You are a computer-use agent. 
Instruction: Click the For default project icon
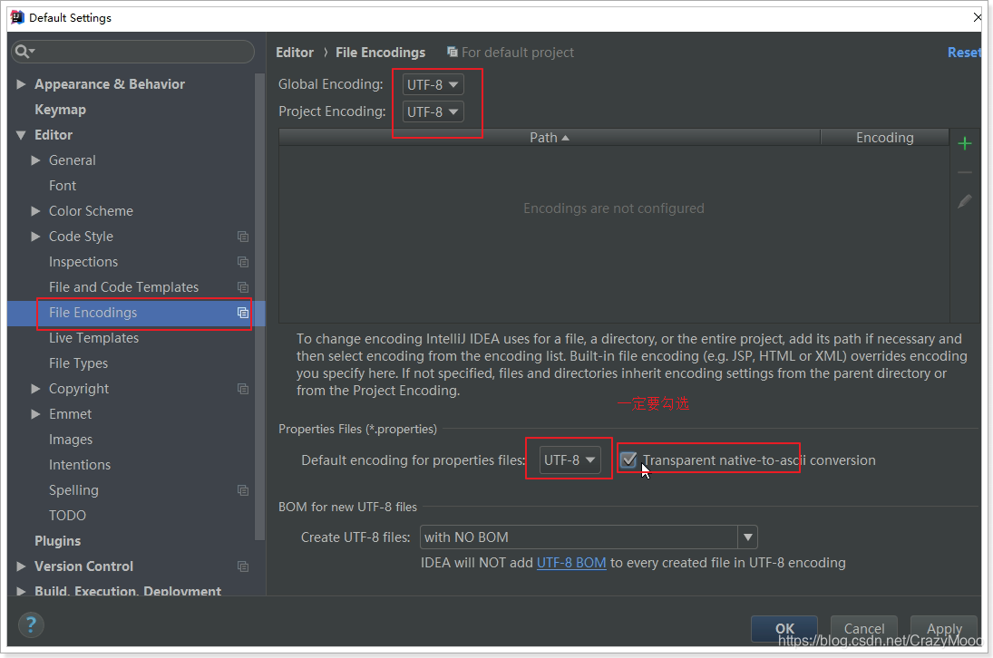tap(453, 52)
